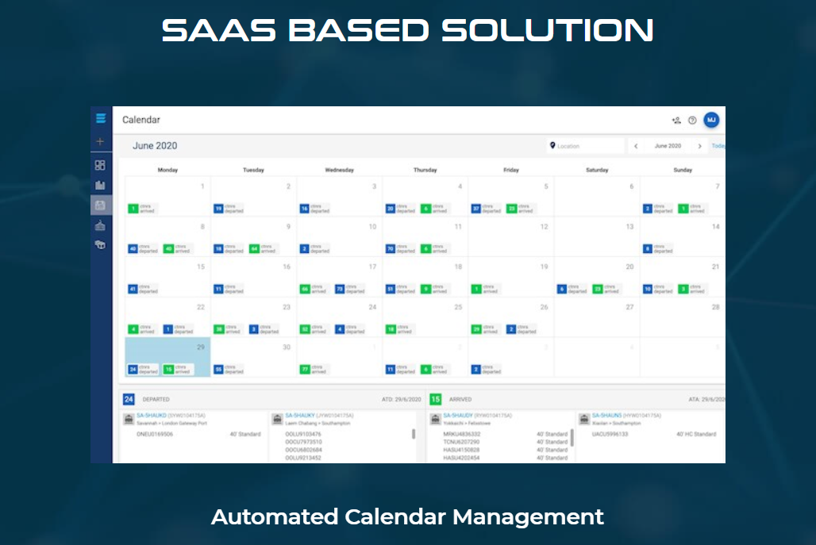Screen dimensions: 816x545
Task: Click the 70 departed badge on June 11
Action: (400, 249)
